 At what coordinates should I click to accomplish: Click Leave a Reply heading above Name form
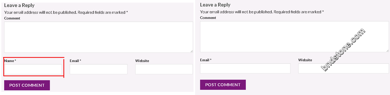[x=19, y=5]
